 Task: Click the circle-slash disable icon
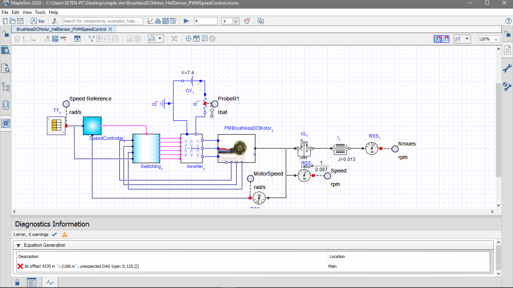pyautogui.click(x=213, y=38)
